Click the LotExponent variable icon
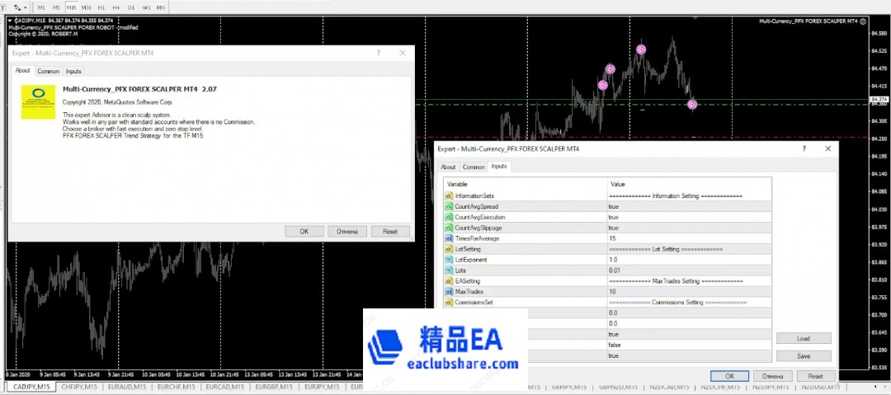The height and width of the screenshot is (395, 891). 449,260
